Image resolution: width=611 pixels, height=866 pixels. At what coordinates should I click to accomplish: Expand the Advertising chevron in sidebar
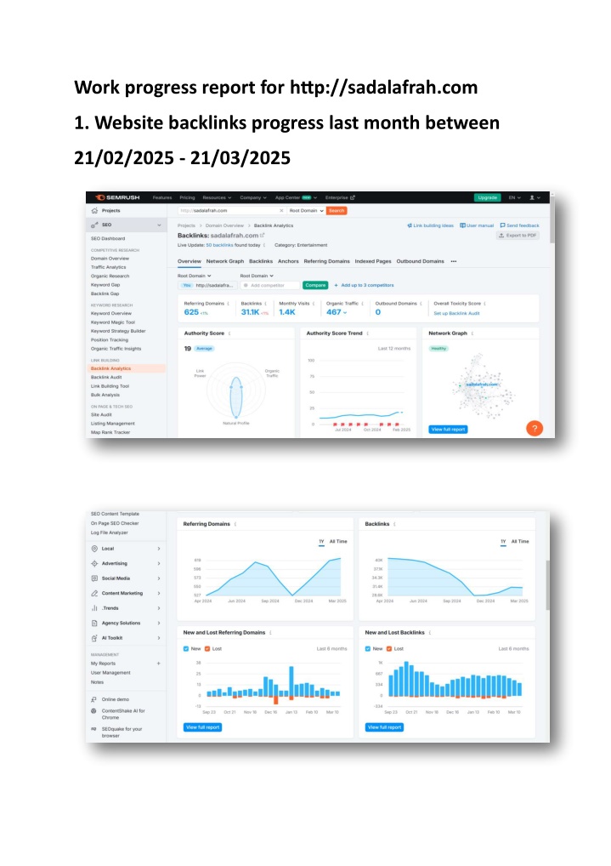click(x=159, y=563)
